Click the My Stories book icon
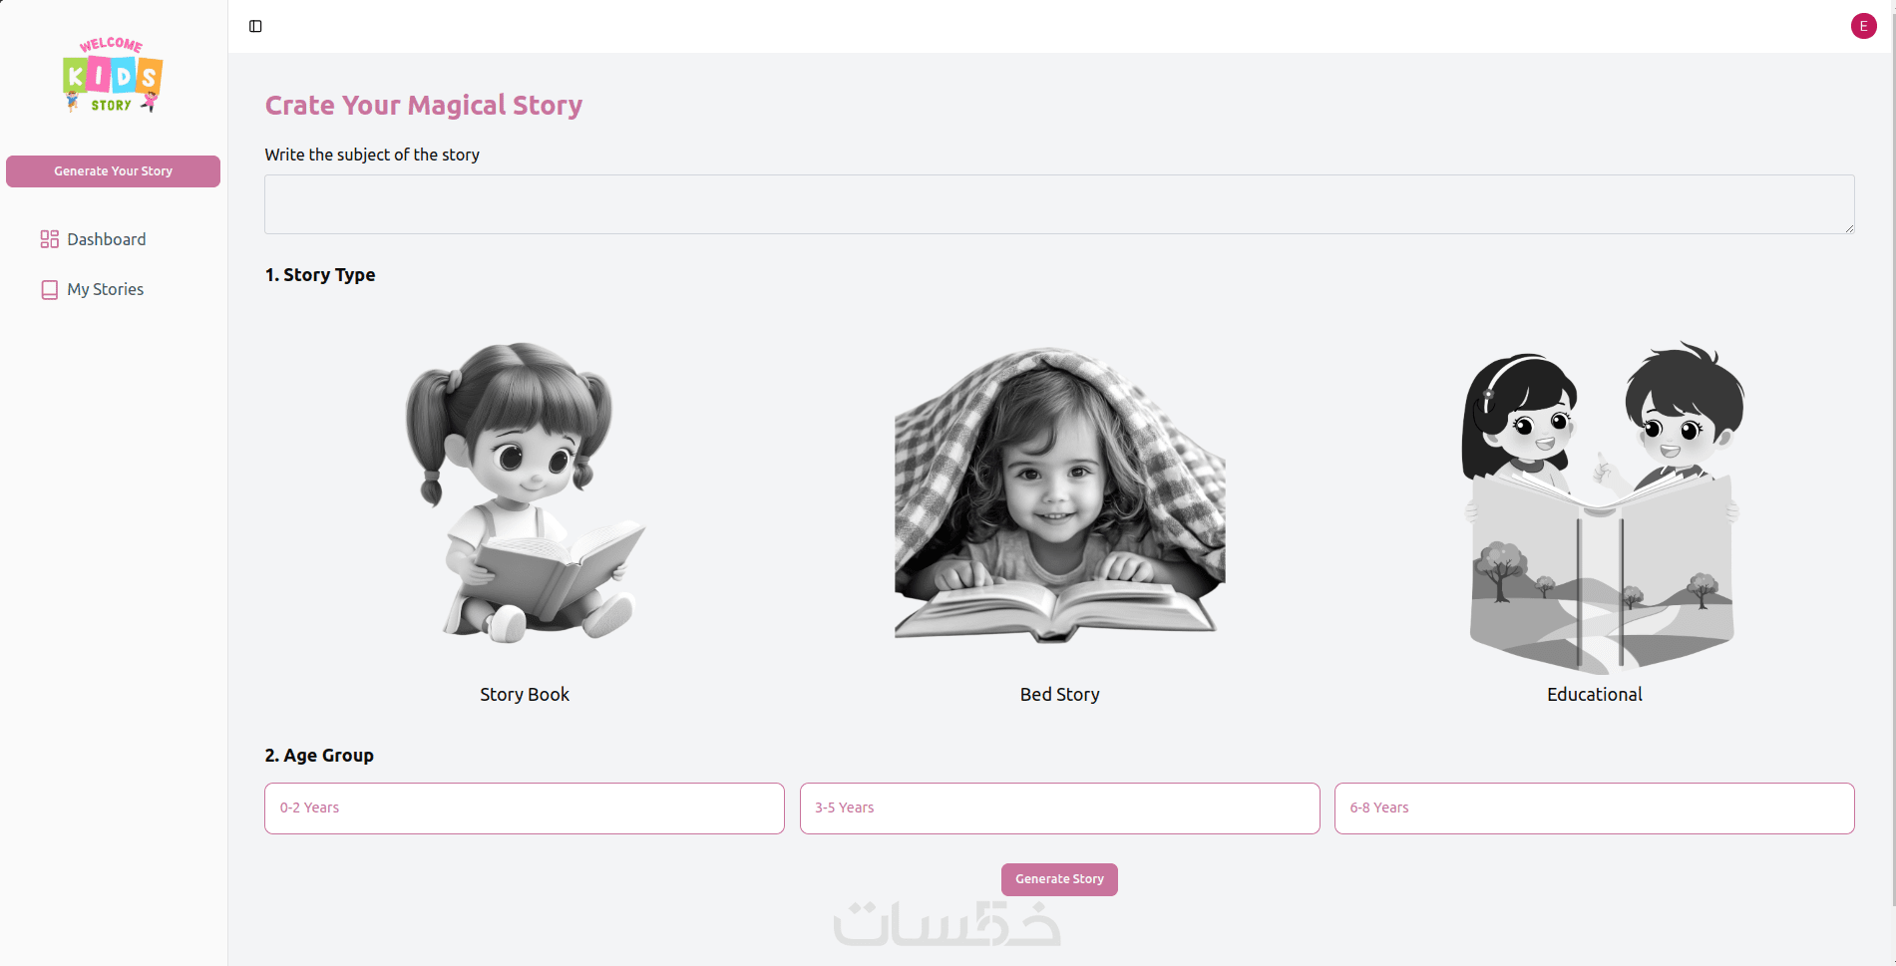 point(49,289)
